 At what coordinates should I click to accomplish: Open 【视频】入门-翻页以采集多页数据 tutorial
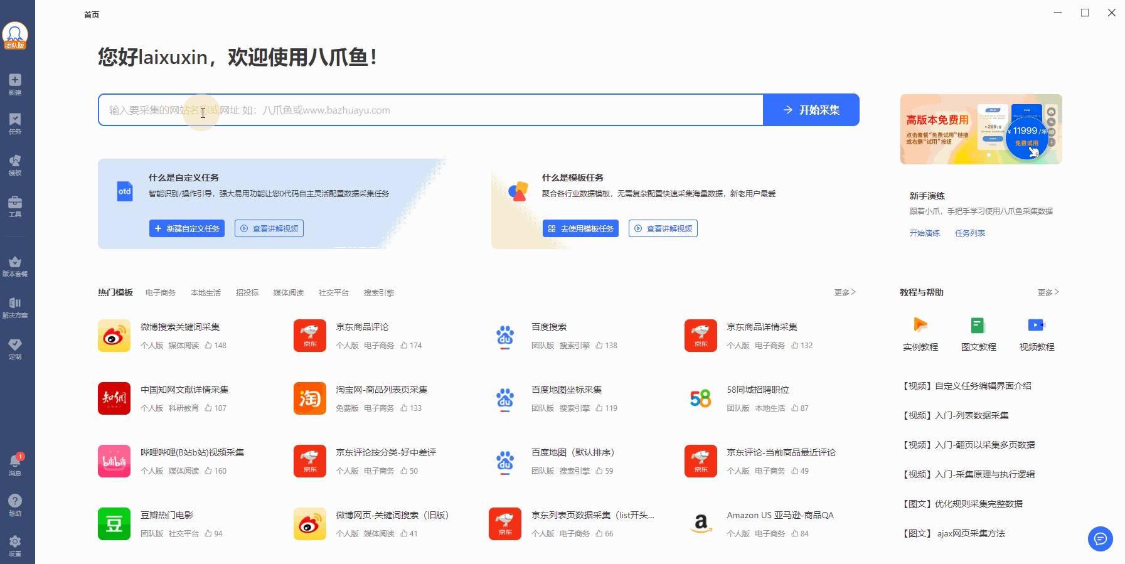[x=968, y=445]
